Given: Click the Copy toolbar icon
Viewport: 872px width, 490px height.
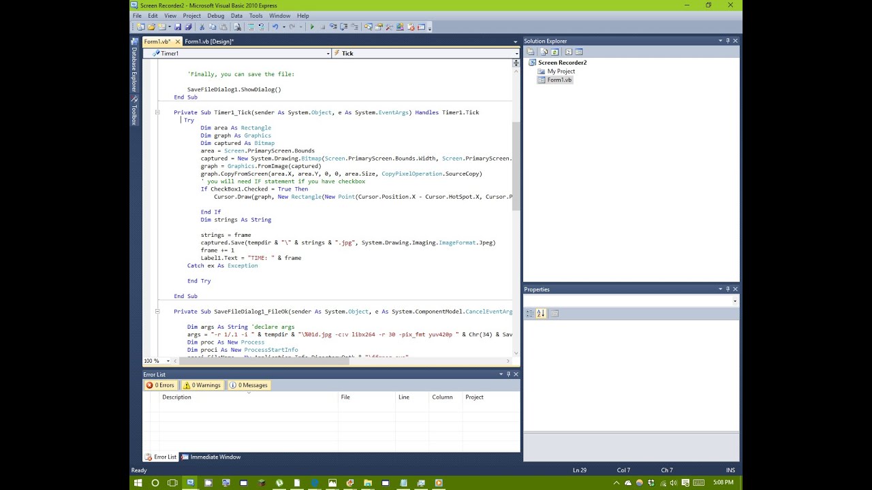Looking at the screenshot, I should click(x=213, y=27).
